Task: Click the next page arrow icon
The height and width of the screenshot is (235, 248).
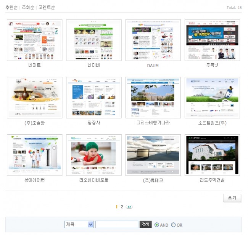Action: 129,207
